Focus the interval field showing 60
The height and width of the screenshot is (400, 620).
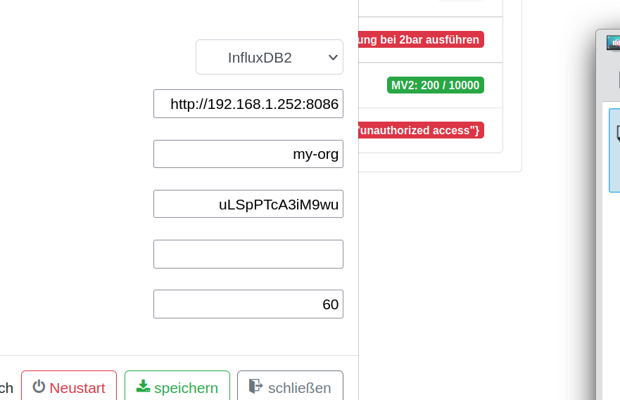(248, 304)
